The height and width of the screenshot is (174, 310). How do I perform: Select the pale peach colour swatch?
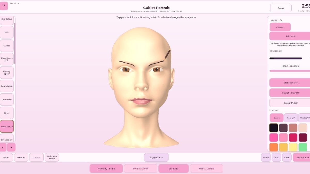click(303, 128)
